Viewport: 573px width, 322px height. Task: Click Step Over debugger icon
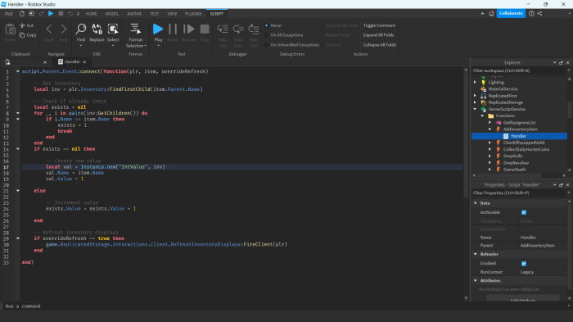[x=238, y=29]
